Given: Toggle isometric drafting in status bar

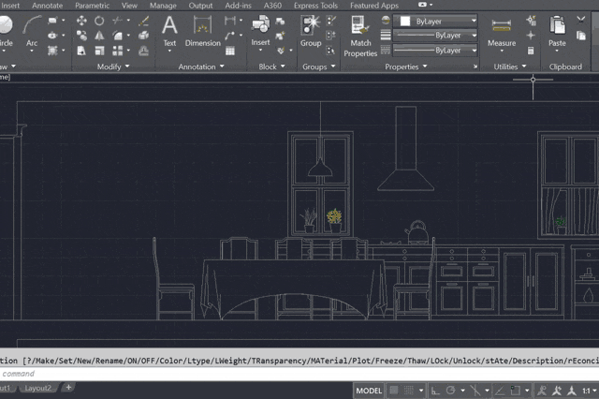Looking at the screenshot, I should coord(475,391).
